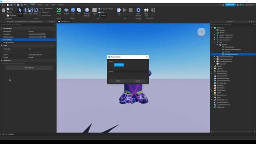Click the Add Attribute button
256x144 pixels.
tap(29, 68)
